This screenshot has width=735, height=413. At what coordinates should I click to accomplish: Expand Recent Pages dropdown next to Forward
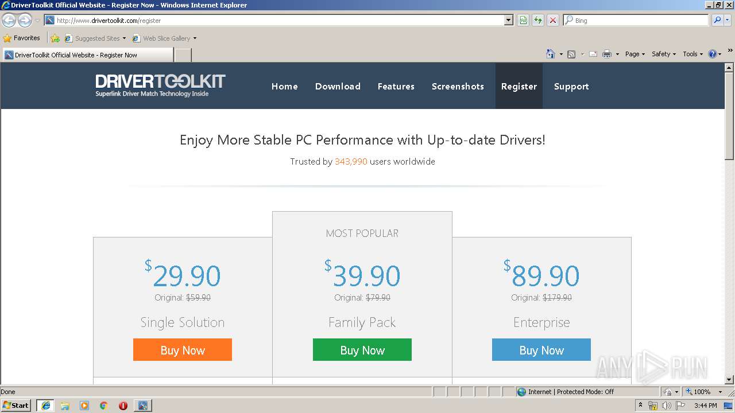point(37,20)
